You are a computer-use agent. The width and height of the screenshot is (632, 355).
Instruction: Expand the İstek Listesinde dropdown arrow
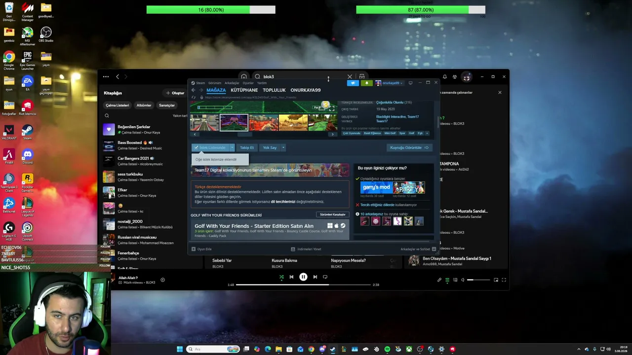[232, 147]
